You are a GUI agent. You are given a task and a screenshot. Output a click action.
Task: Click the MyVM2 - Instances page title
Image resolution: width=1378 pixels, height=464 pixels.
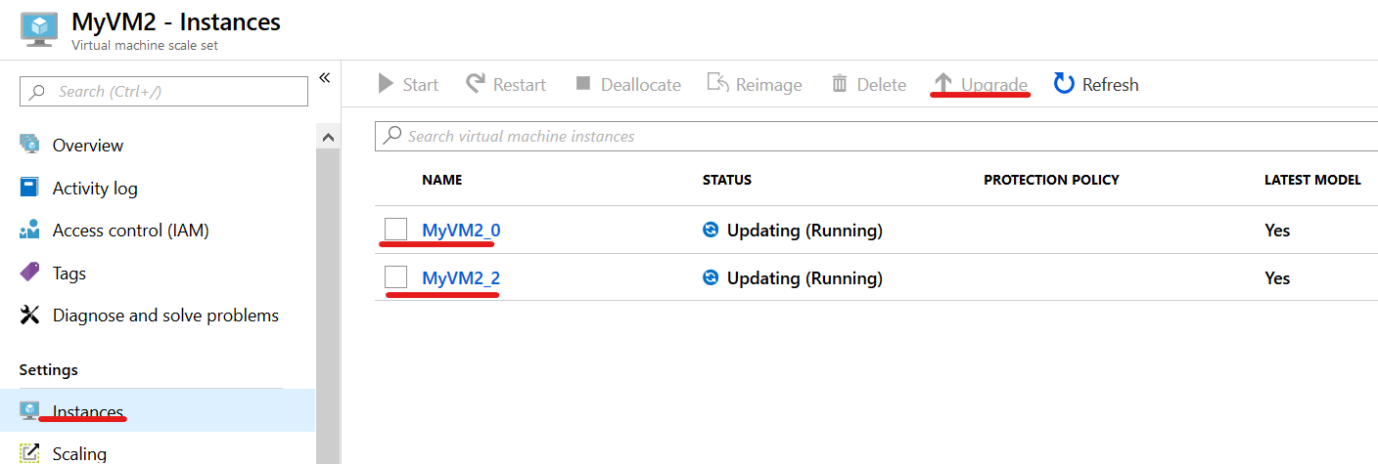(176, 21)
